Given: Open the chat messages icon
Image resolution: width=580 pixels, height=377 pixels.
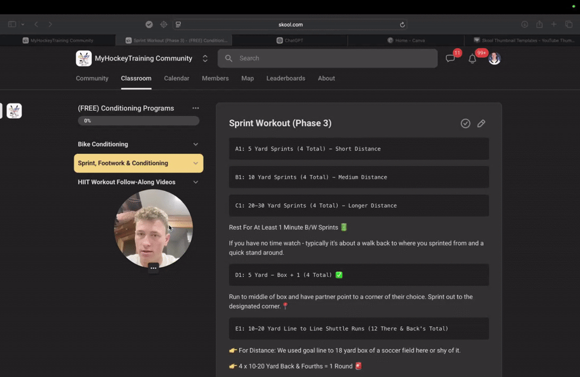Looking at the screenshot, I should point(450,58).
